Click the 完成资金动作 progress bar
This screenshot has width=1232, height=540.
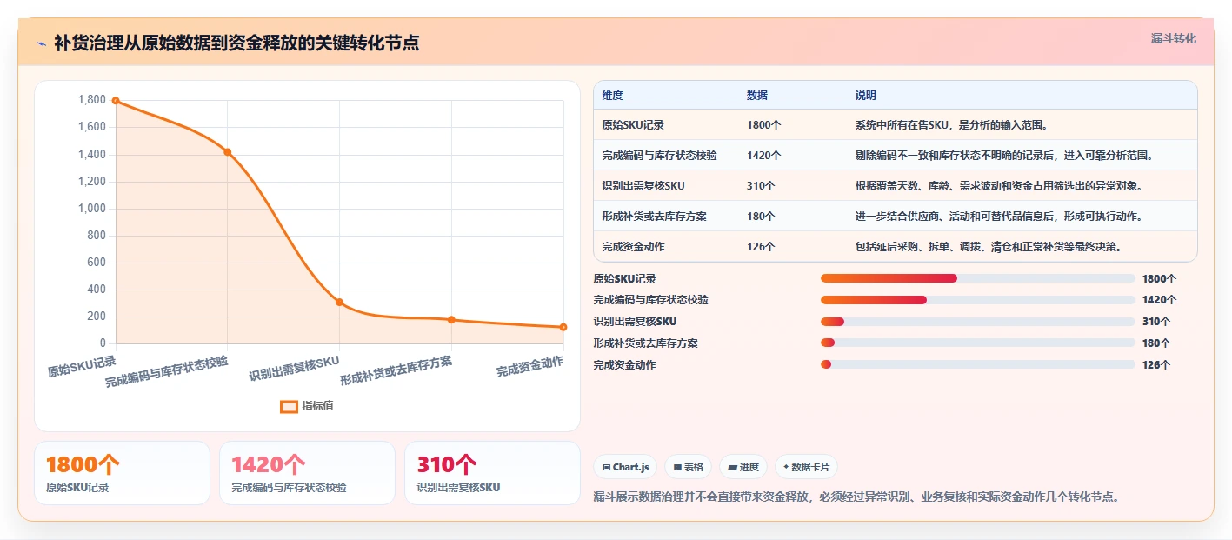(x=978, y=365)
